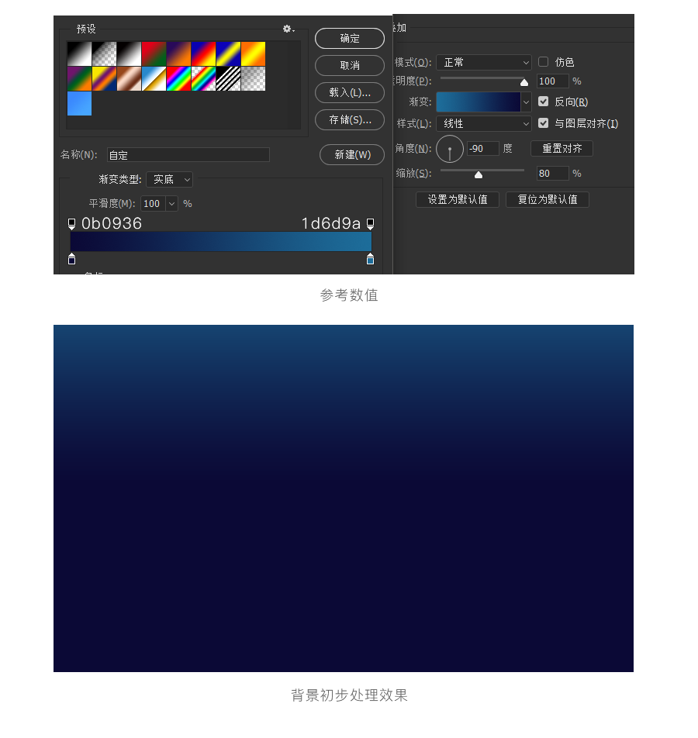Click the scale value field 80
698x738 pixels.
[552, 173]
